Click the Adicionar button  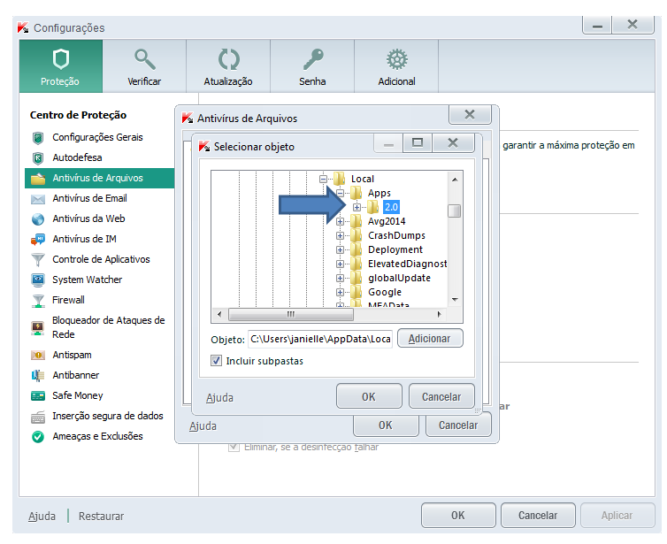pos(430,339)
